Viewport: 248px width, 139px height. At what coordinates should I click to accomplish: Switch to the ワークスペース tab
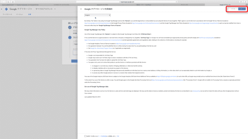7,14
